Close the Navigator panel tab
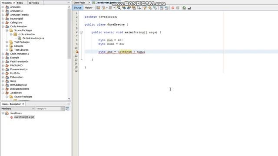278x156 pixels. 23,104
